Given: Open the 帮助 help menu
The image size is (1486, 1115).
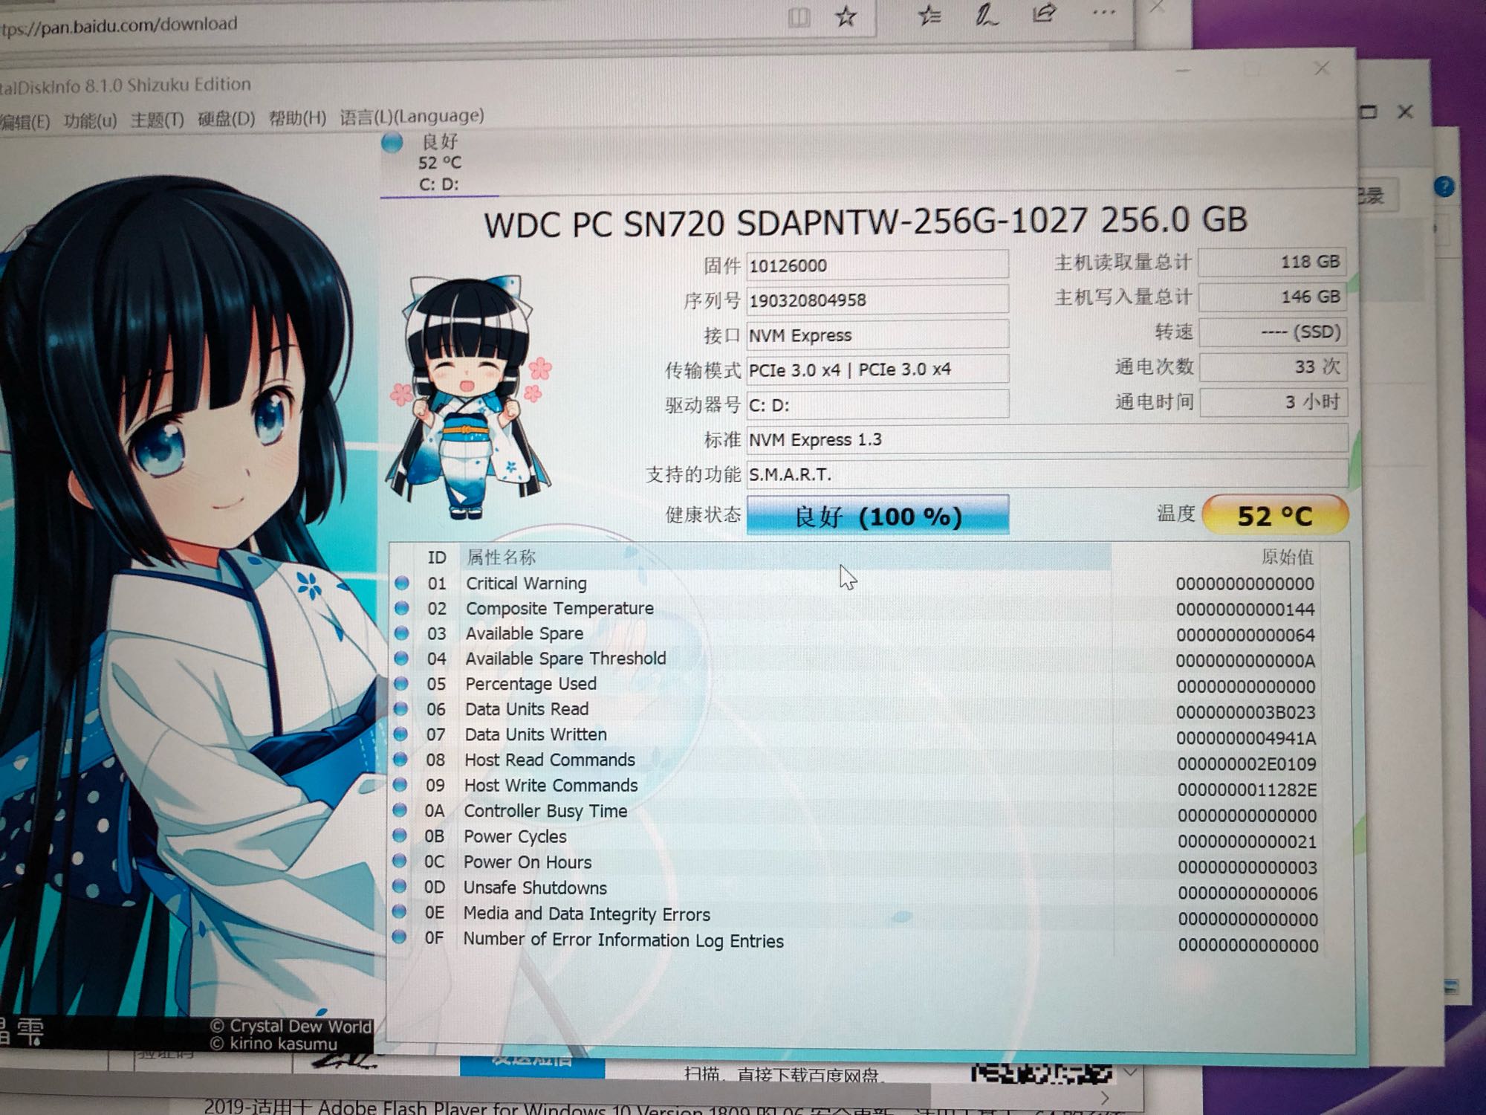Looking at the screenshot, I should [x=297, y=117].
